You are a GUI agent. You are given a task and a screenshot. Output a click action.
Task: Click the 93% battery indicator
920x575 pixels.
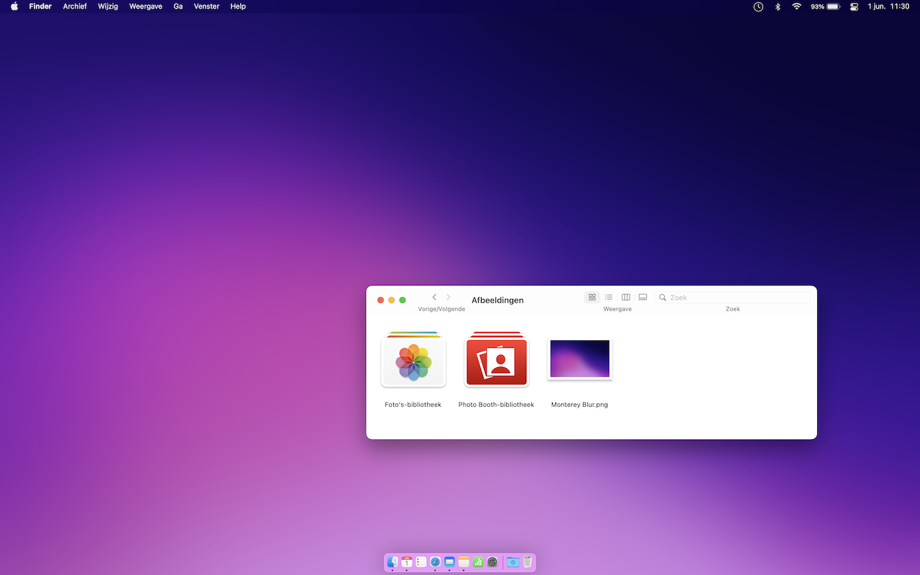pyautogui.click(x=825, y=6)
